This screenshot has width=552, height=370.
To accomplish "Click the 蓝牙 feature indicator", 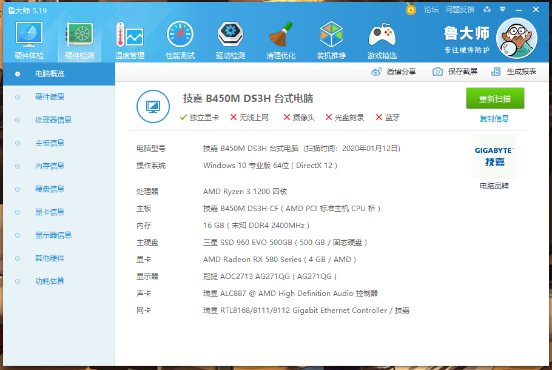I will (x=388, y=118).
